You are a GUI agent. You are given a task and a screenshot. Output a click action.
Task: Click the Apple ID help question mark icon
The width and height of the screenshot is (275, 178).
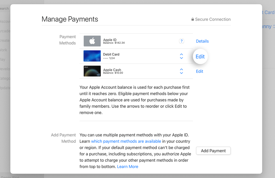click(181, 41)
